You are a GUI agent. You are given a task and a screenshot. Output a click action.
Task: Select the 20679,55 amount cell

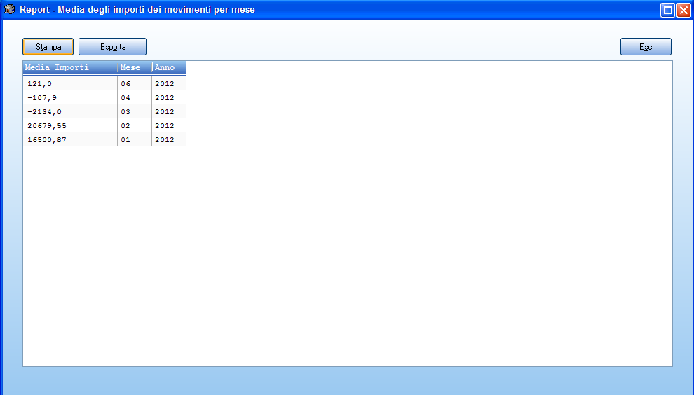coord(70,125)
